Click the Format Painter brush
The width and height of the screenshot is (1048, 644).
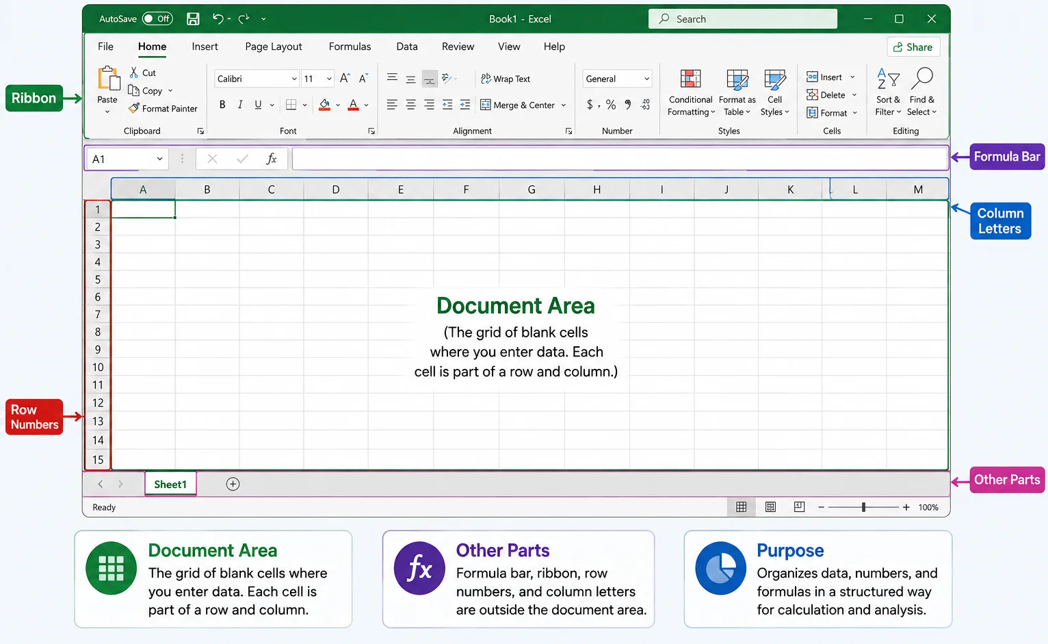pyautogui.click(x=134, y=108)
